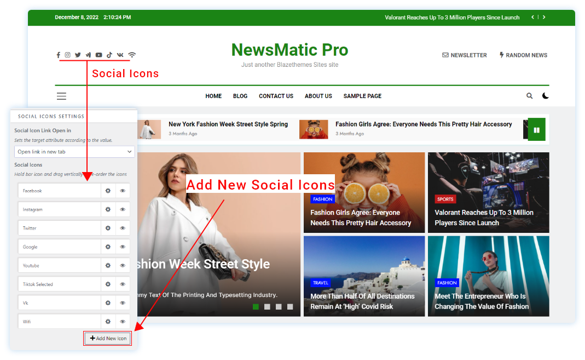585x360 pixels.
Task: Click the Instagram icon in header
Action: [x=68, y=55]
